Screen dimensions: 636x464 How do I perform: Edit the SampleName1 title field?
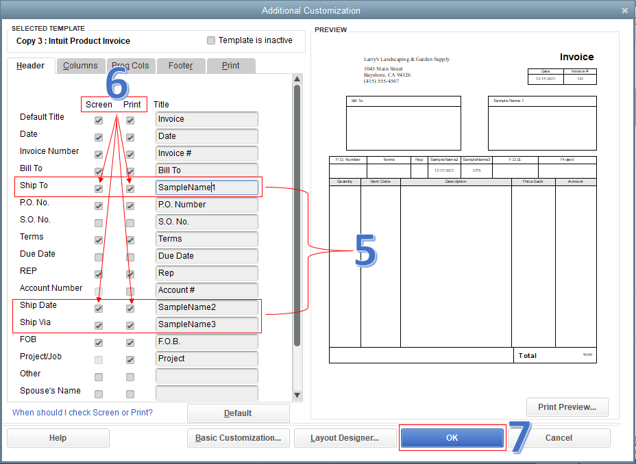(206, 187)
